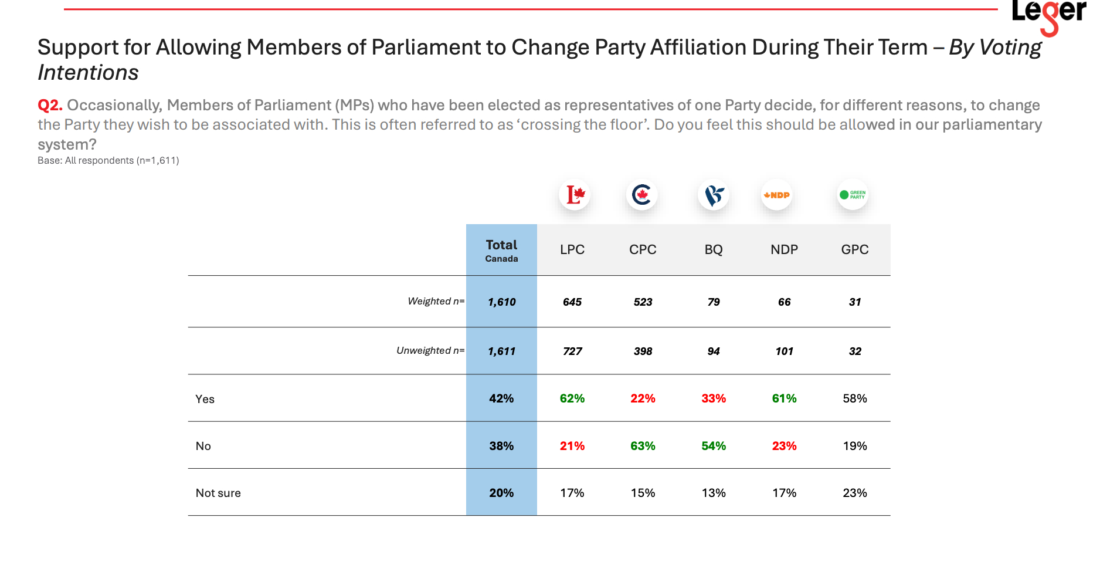
Task: Click the Conservative Party blue C logo
Action: coord(642,195)
